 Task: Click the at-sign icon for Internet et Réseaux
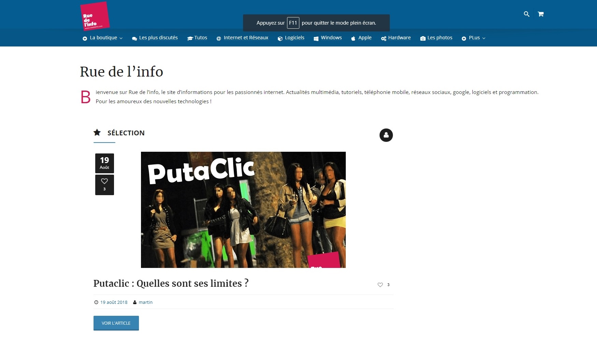click(219, 38)
